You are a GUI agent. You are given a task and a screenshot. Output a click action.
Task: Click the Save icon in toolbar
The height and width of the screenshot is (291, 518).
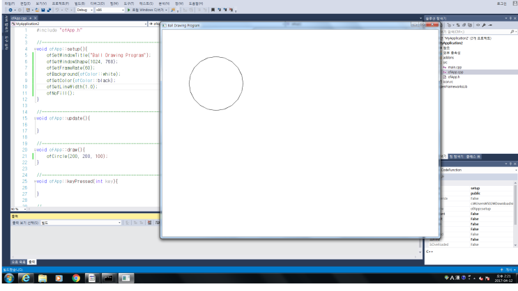[x=42, y=10]
